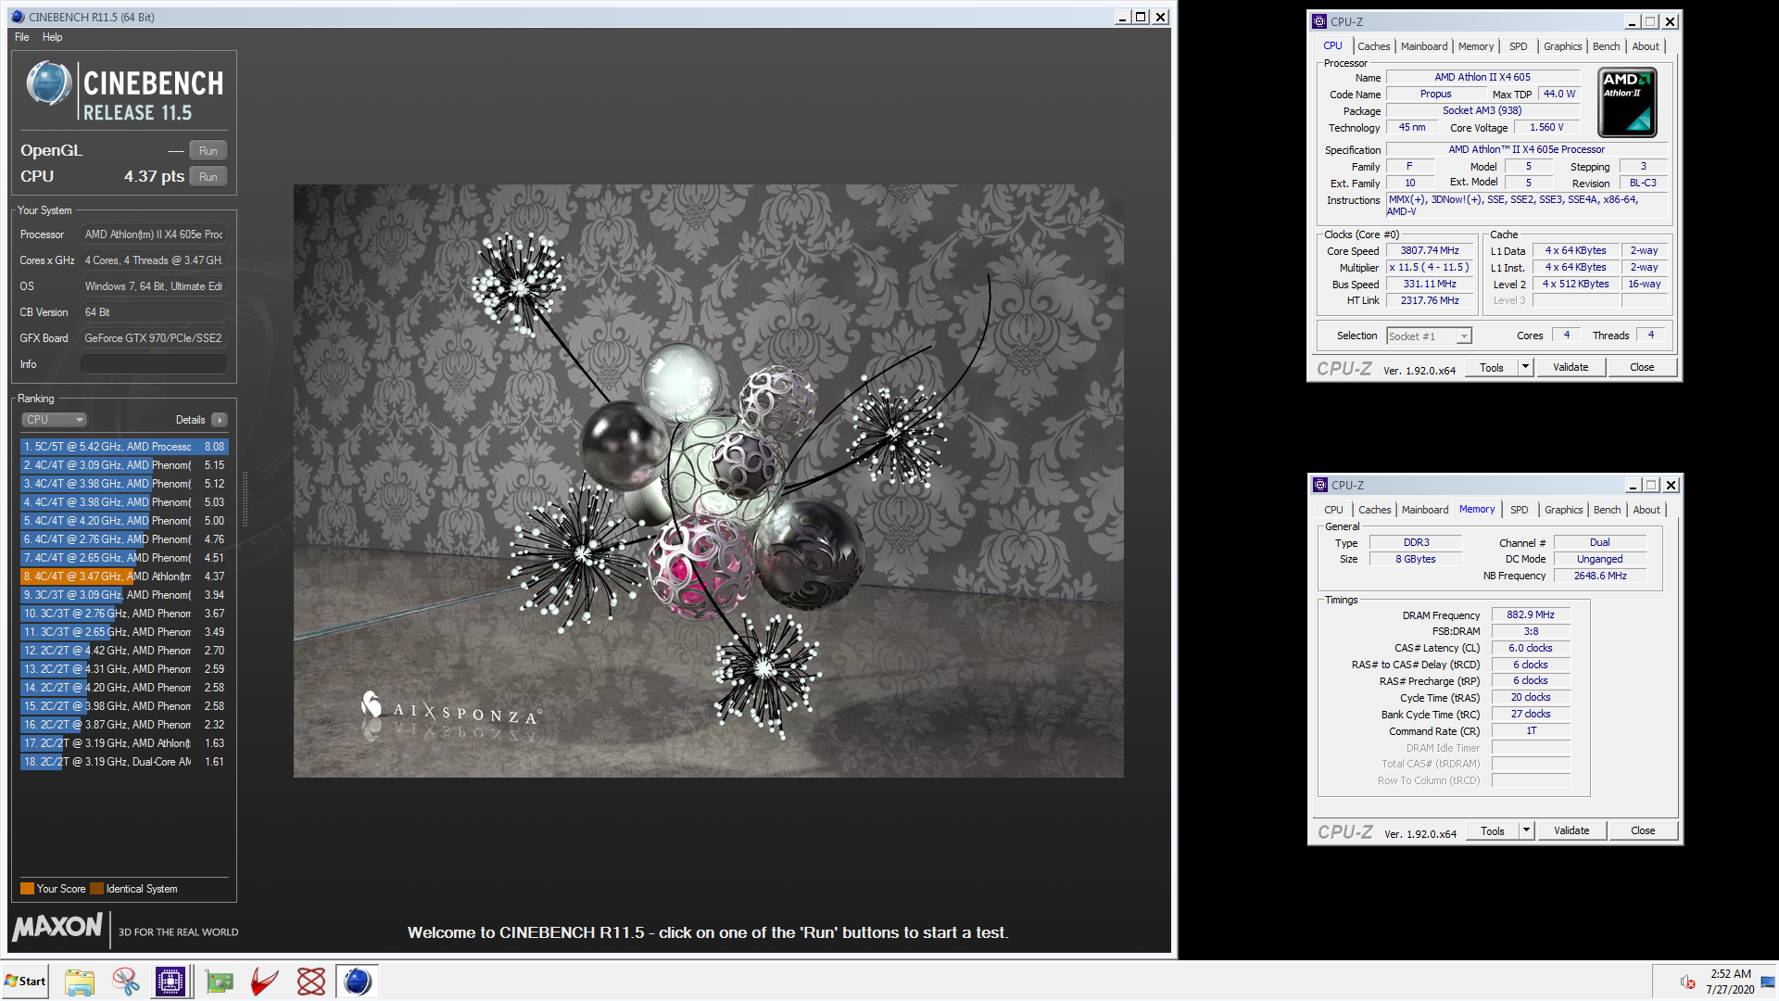Click the upper CPU-Z window title icon
The image size is (1779, 1001).
[1319, 21]
